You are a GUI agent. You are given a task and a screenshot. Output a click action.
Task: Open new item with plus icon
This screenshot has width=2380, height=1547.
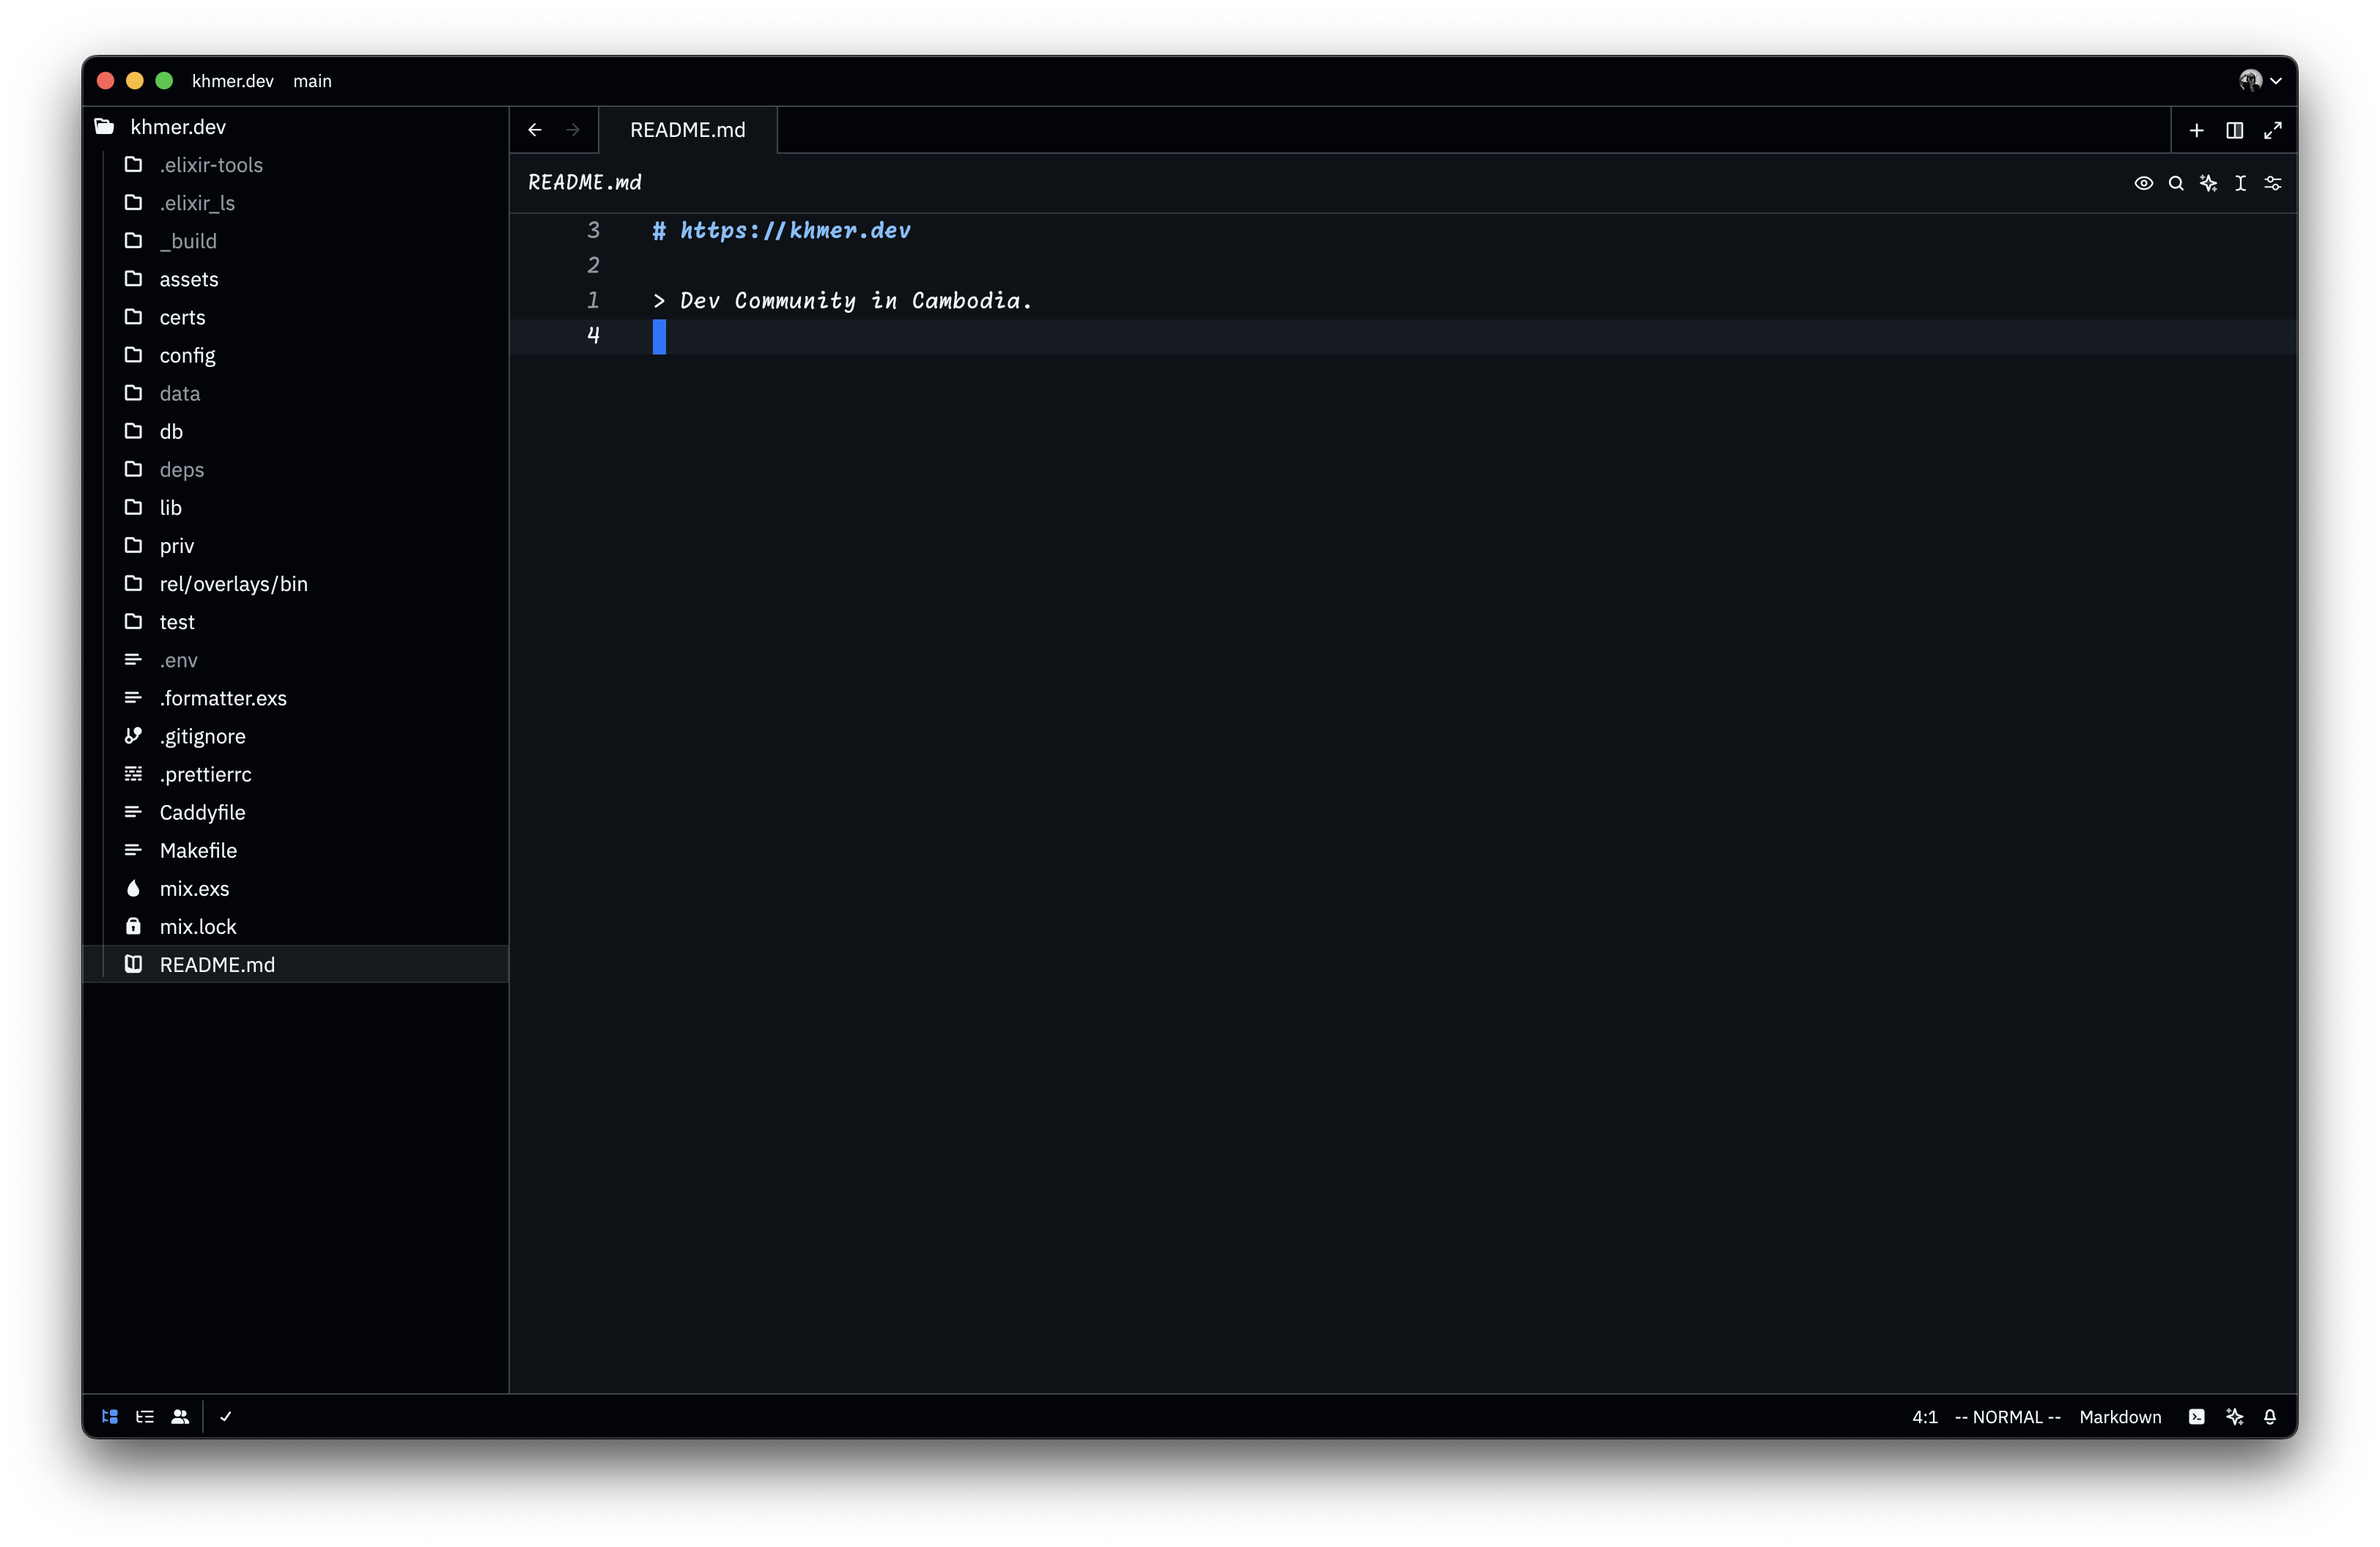point(2196,130)
